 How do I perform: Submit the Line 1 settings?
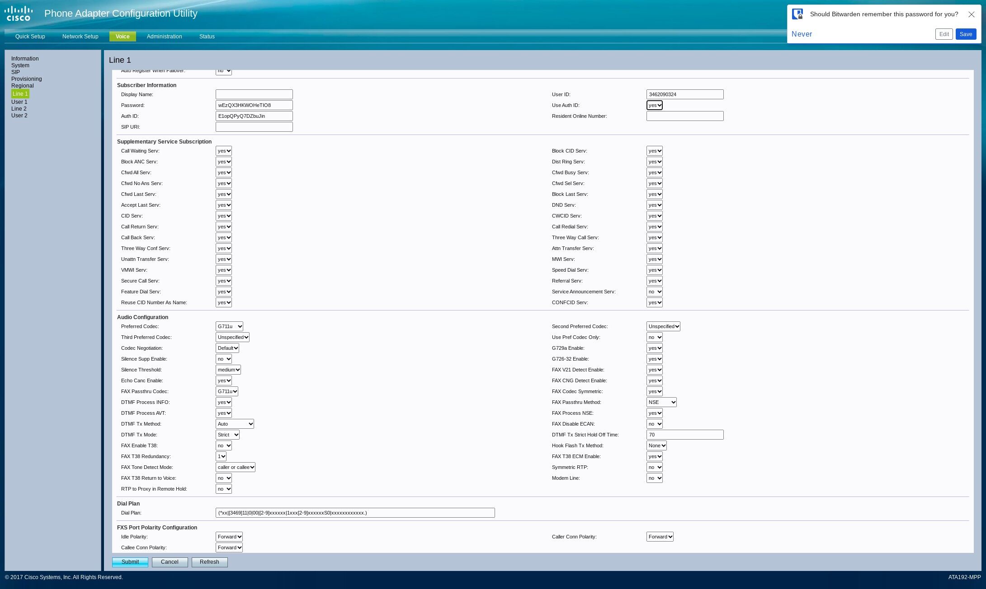tap(130, 562)
